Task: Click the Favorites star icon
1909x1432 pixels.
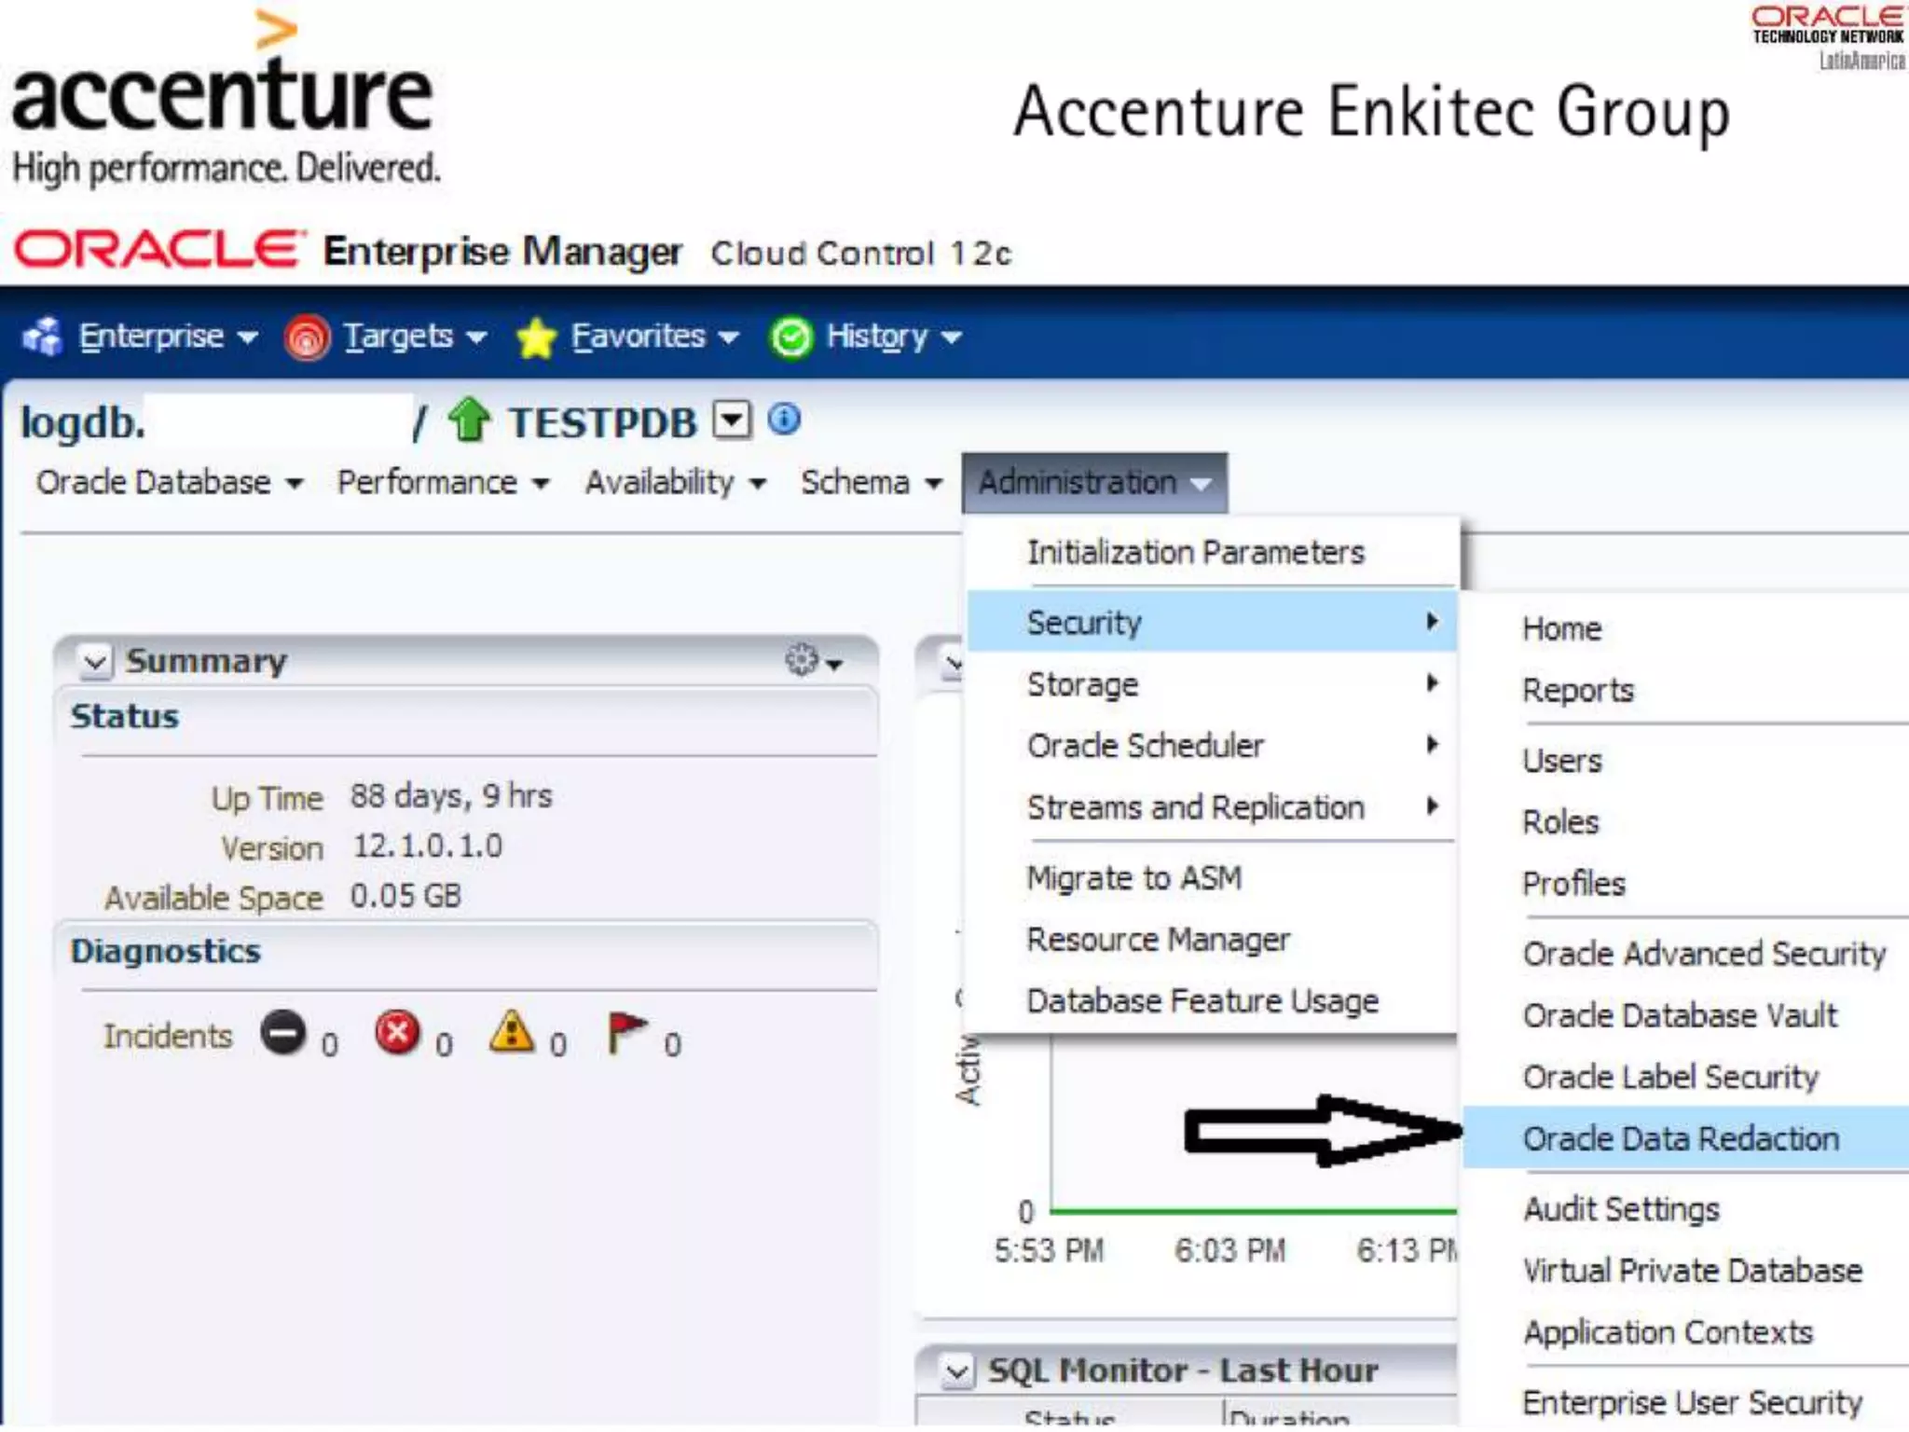Action: point(536,337)
